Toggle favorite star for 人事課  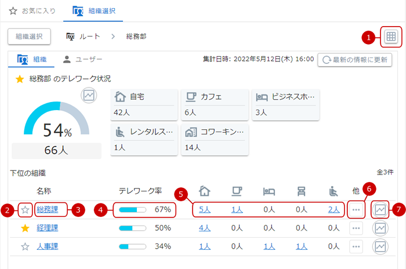point(25,246)
